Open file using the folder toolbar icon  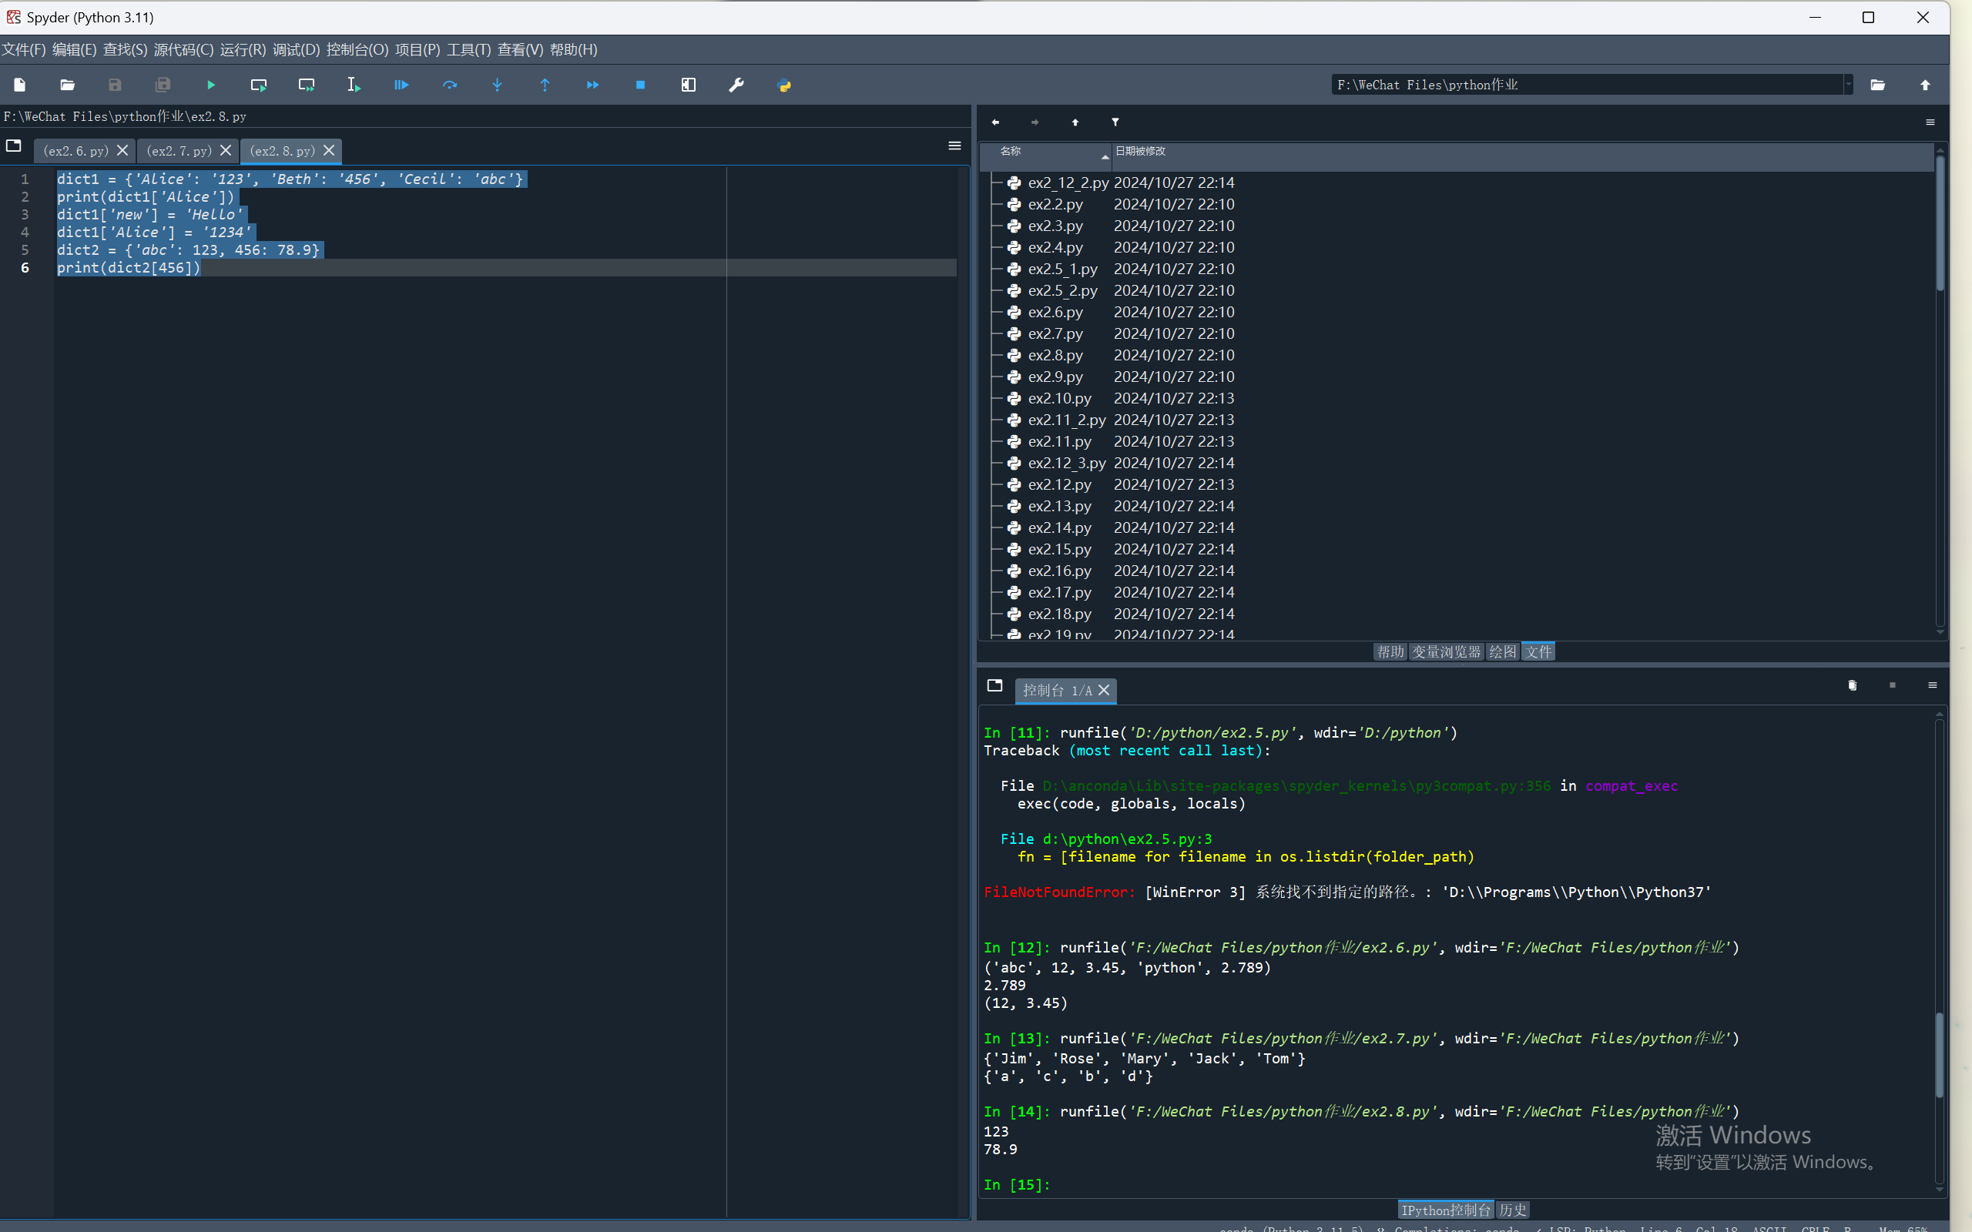pyautogui.click(x=68, y=85)
